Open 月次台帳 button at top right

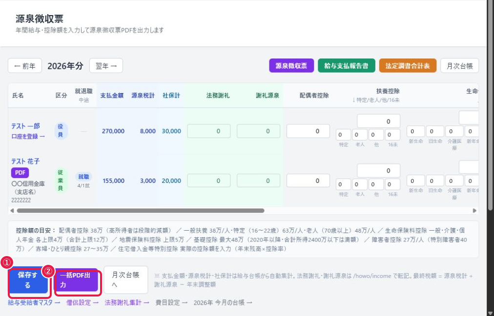pos(460,65)
